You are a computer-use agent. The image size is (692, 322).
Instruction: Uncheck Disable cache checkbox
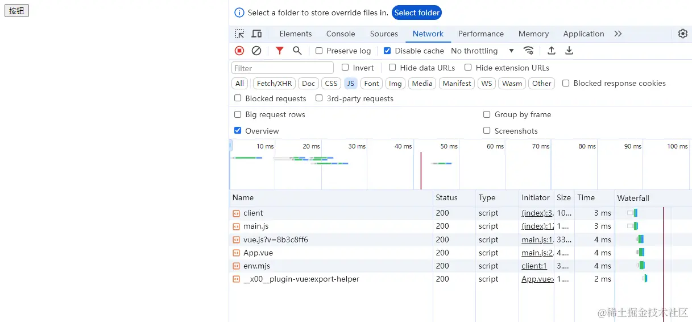pyautogui.click(x=387, y=51)
